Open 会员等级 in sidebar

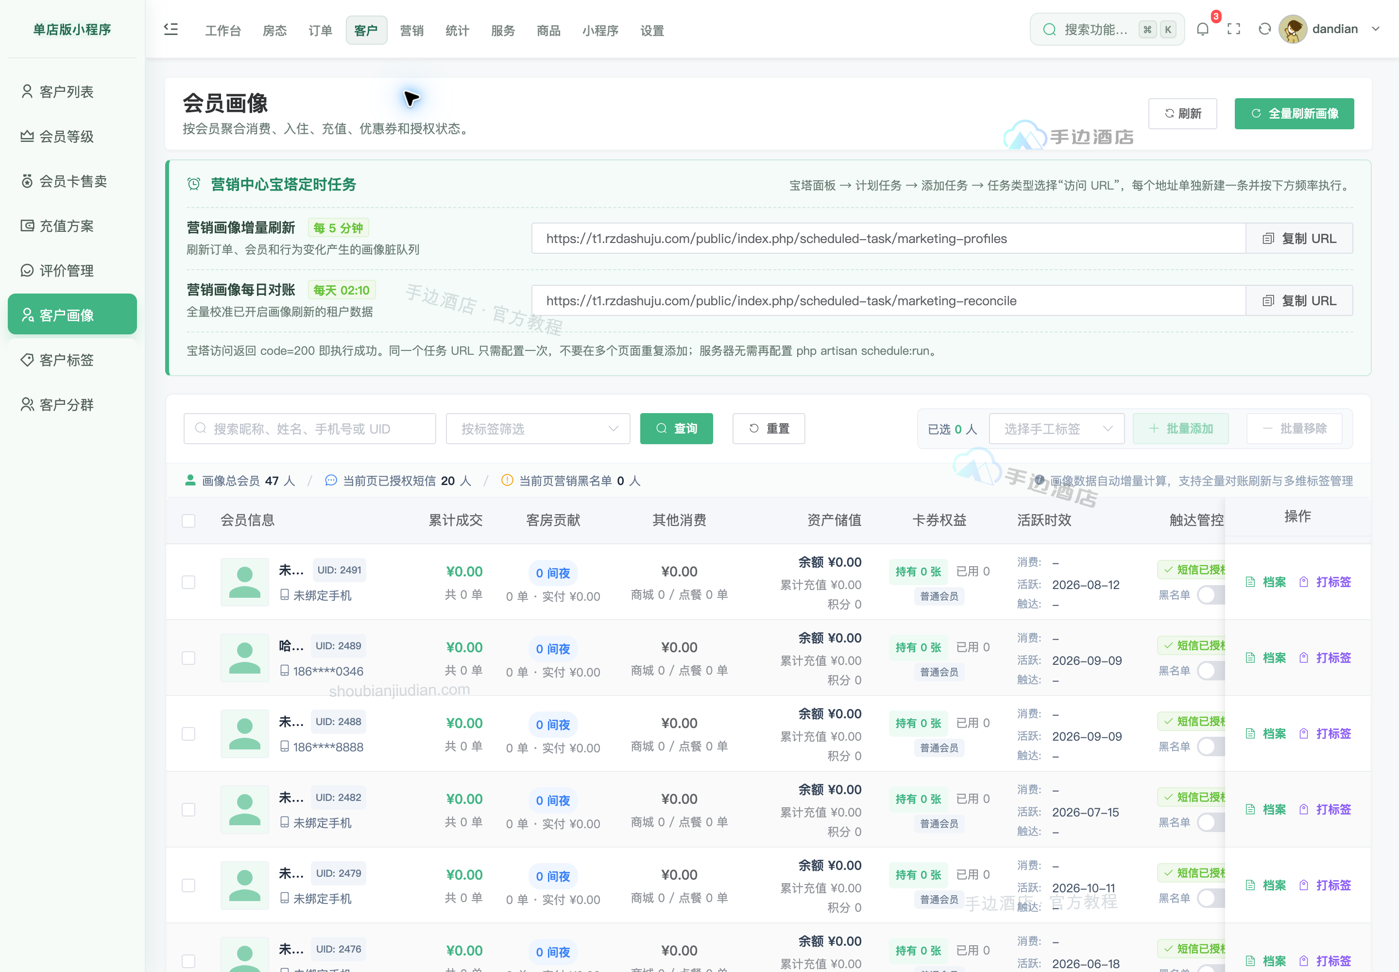(x=72, y=137)
